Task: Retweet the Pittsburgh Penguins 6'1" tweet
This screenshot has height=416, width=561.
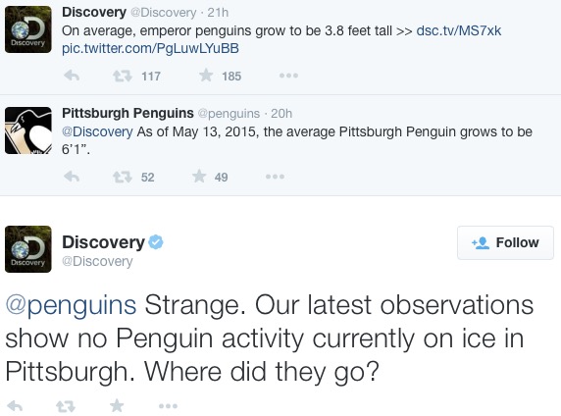Action: (123, 177)
